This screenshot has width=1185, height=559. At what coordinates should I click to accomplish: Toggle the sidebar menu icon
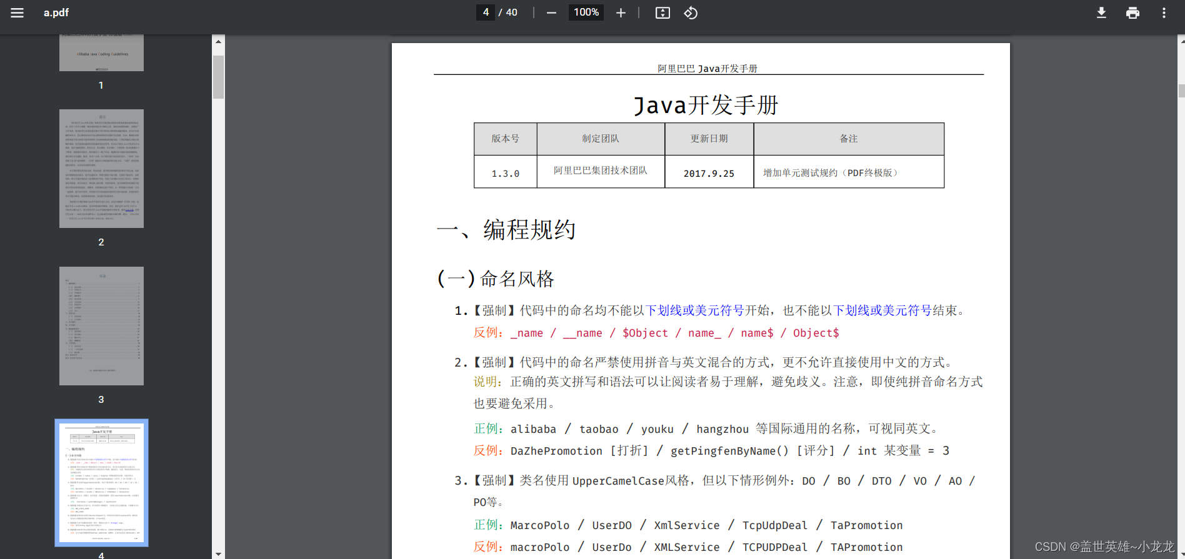[17, 12]
